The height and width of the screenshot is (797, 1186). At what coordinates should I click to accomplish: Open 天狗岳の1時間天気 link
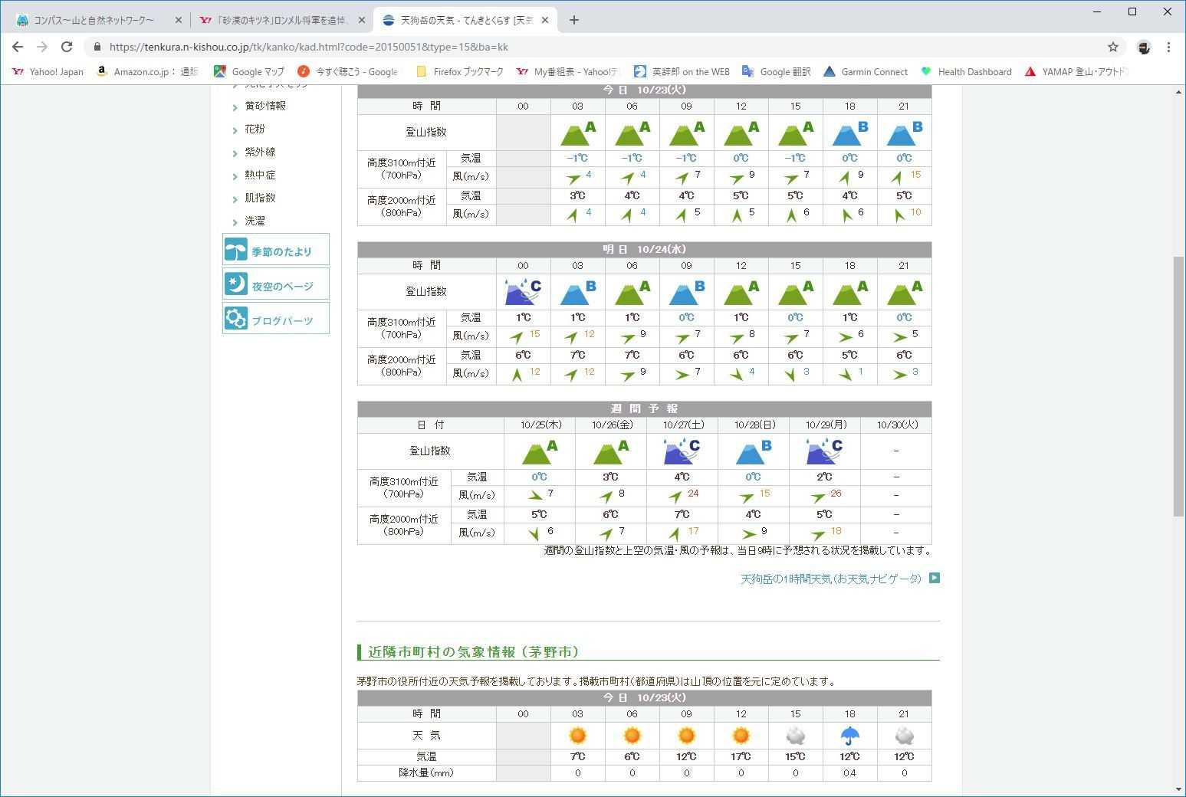coord(831,579)
